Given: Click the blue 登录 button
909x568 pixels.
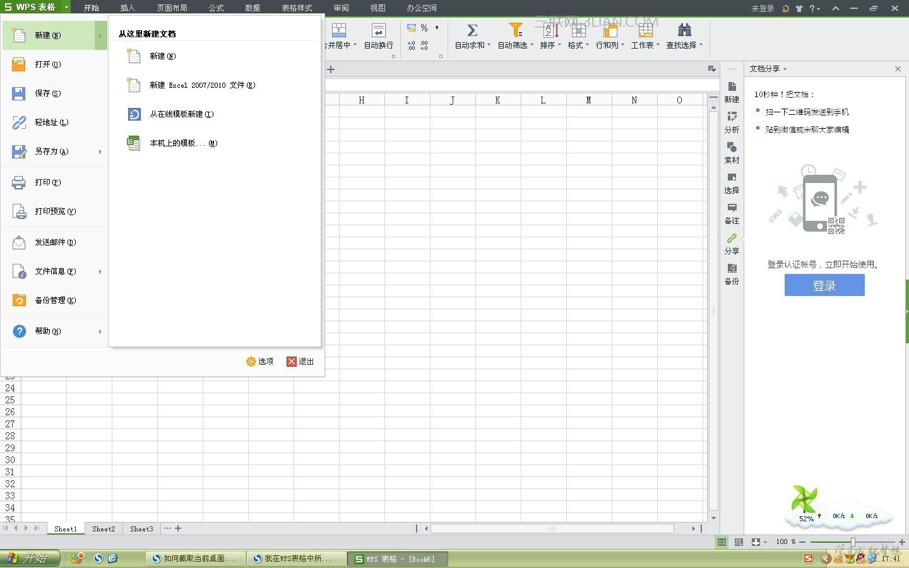Looking at the screenshot, I should [824, 285].
